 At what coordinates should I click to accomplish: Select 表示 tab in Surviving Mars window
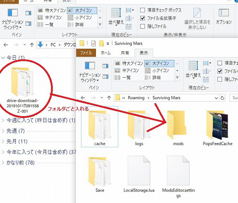(x=144, y=53)
